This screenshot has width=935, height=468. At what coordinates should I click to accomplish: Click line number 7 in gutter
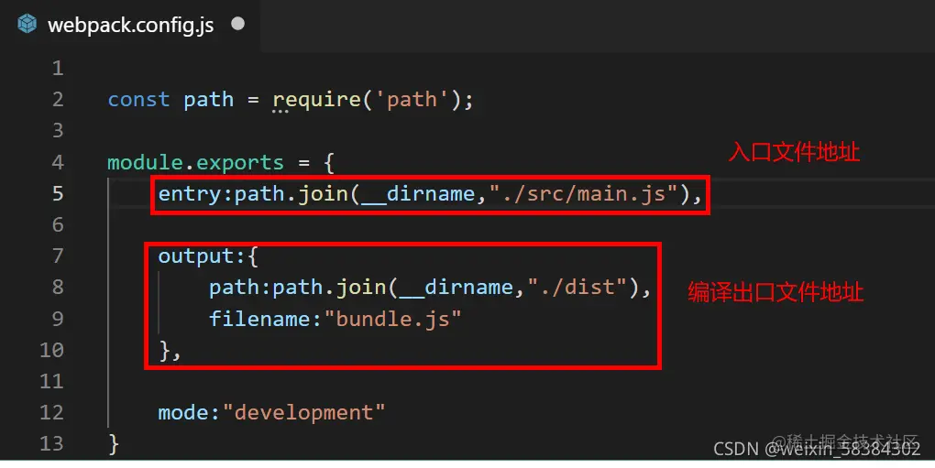58,256
